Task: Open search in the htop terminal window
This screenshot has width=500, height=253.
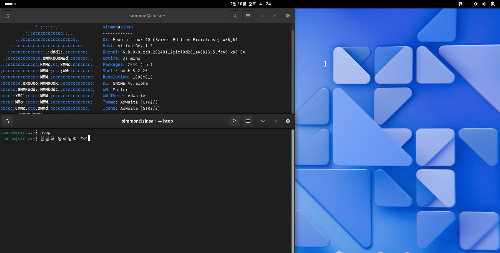Action: coord(234,121)
